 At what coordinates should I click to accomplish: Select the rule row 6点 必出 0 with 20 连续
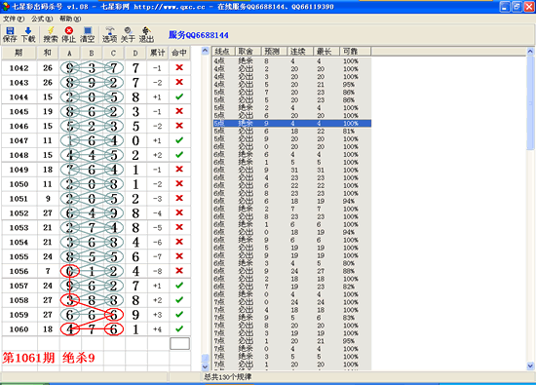tap(292, 146)
